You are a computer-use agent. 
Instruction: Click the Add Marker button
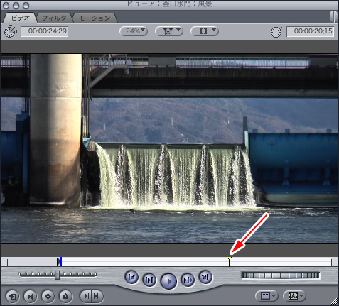pos(65,296)
